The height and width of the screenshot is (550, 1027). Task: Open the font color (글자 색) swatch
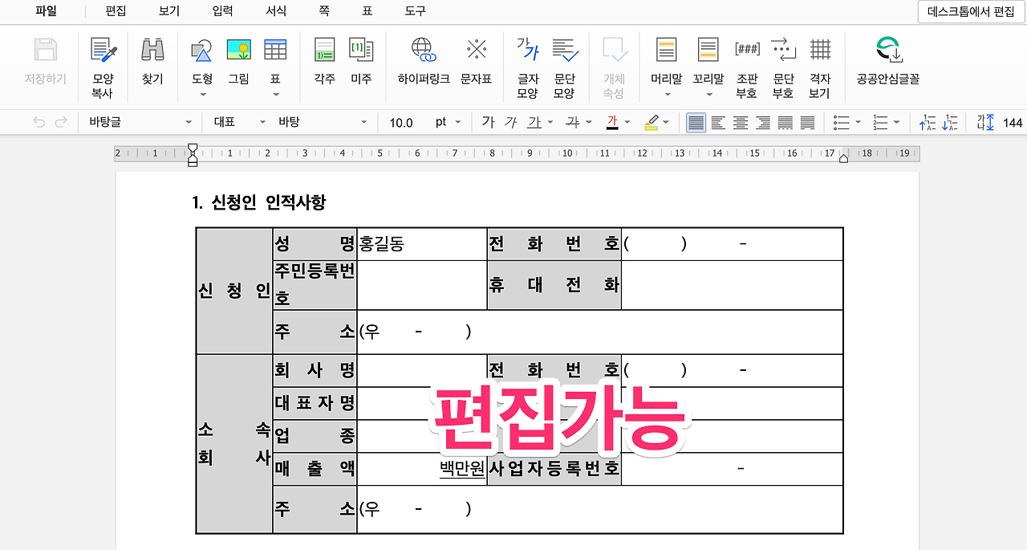(x=611, y=122)
